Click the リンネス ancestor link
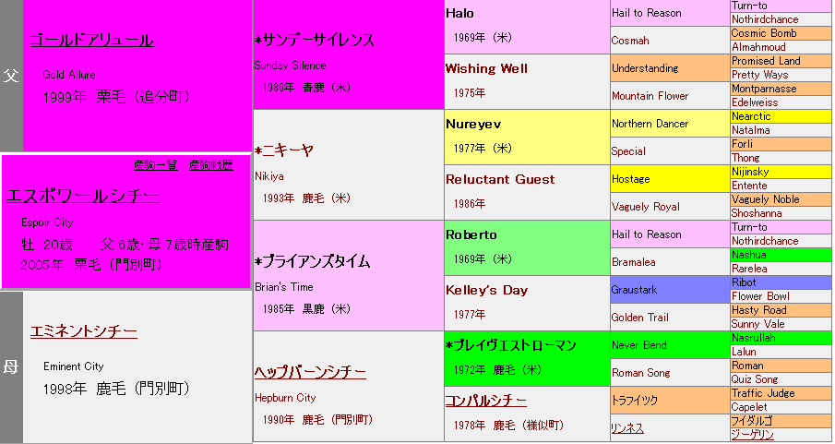Image resolution: width=835 pixels, height=444 pixels. (x=627, y=428)
